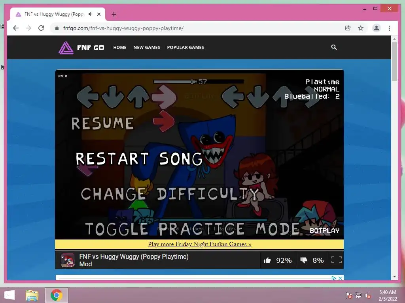Click the page vertical scrollbar thumb

click(394, 61)
